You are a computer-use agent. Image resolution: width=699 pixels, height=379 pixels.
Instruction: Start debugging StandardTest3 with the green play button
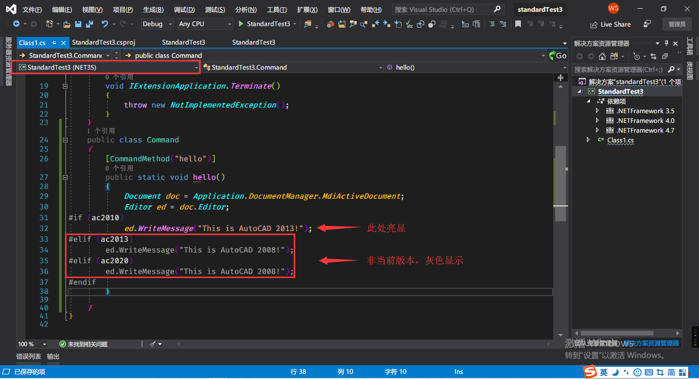pos(242,24)
